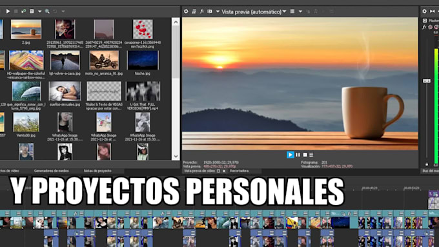
Task: Click the downmix output icon in master bus
Action: (433, 12)
